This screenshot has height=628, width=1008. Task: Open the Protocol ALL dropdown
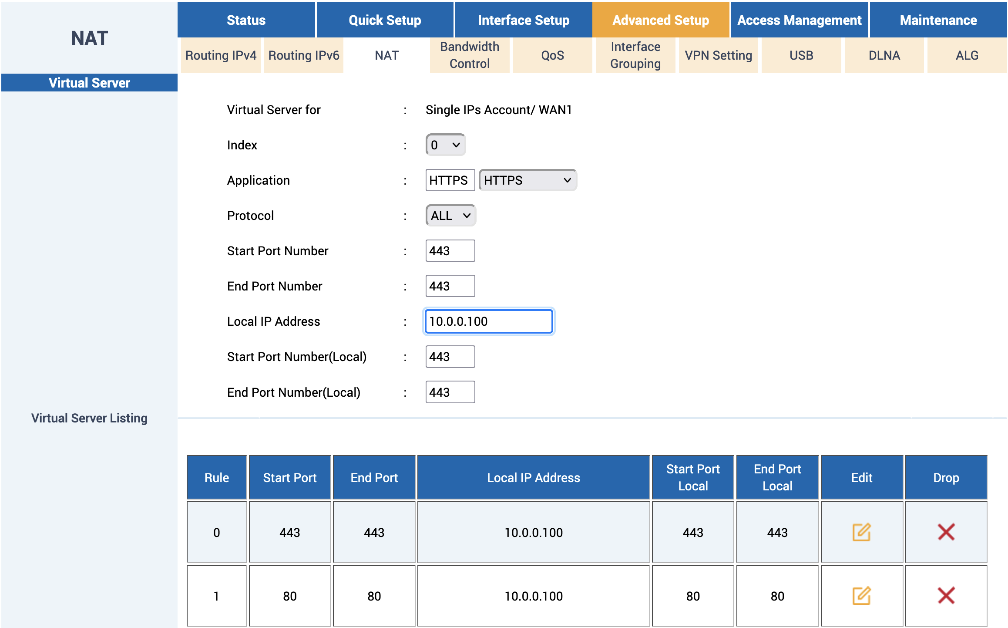pyautogui.click(x=450, y=216)
